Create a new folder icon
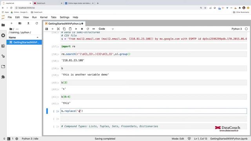 pyautogui.click(x=20, y=23)
